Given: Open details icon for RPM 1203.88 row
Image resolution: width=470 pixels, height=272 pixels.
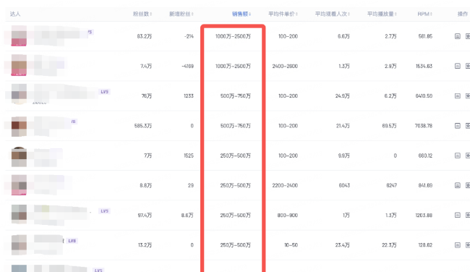Looking at the screenshot, I should [458, 216].
